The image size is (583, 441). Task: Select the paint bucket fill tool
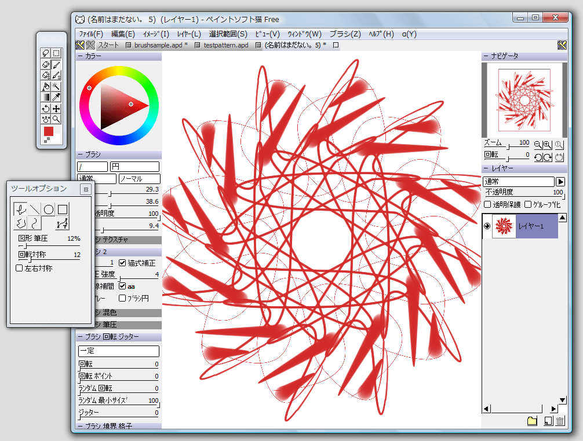click(45, 86)
